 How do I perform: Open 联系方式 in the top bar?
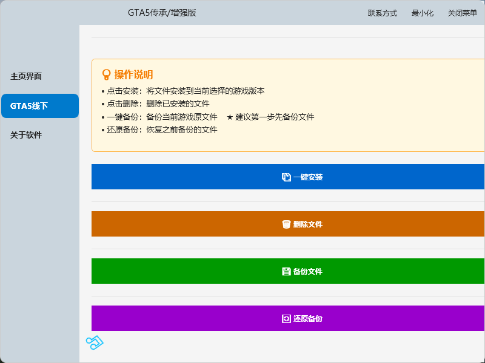pos(383,13)
